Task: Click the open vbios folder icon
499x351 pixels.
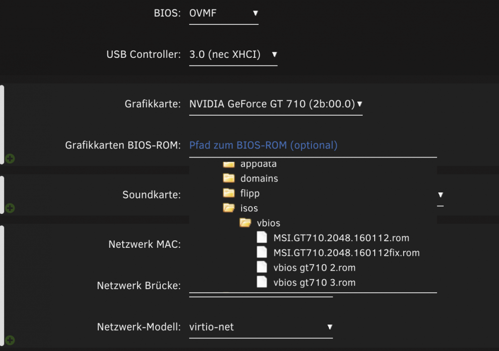Action: pyautogui.click(x=246, y=222)
